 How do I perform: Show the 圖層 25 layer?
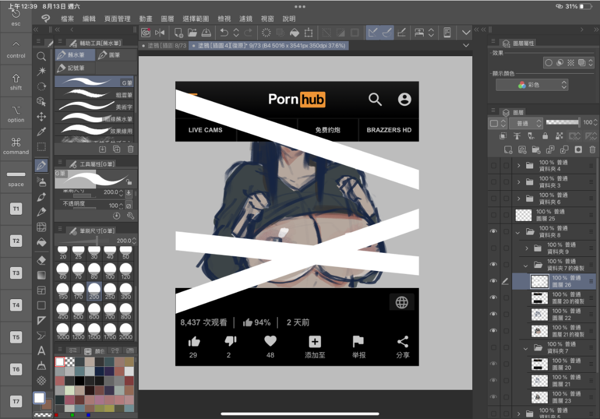(493, 215)
